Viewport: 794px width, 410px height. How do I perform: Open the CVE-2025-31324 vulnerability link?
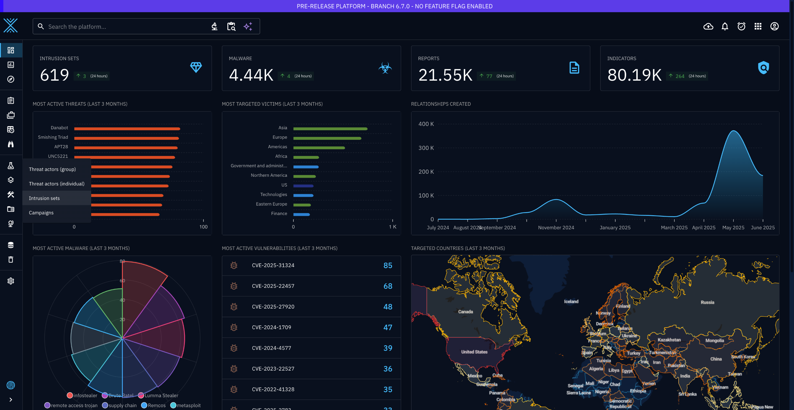pos(273,265)
